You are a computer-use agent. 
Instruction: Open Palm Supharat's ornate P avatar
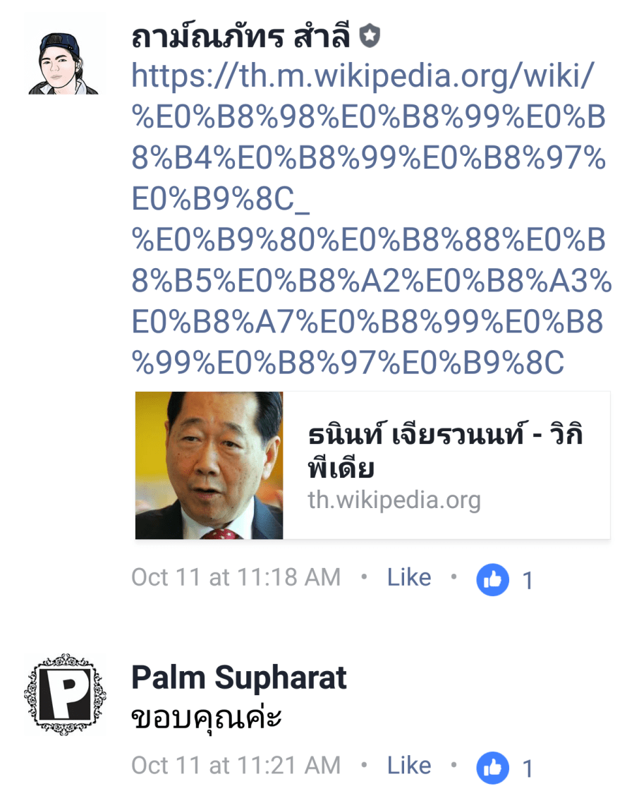[x=65, y=694]
